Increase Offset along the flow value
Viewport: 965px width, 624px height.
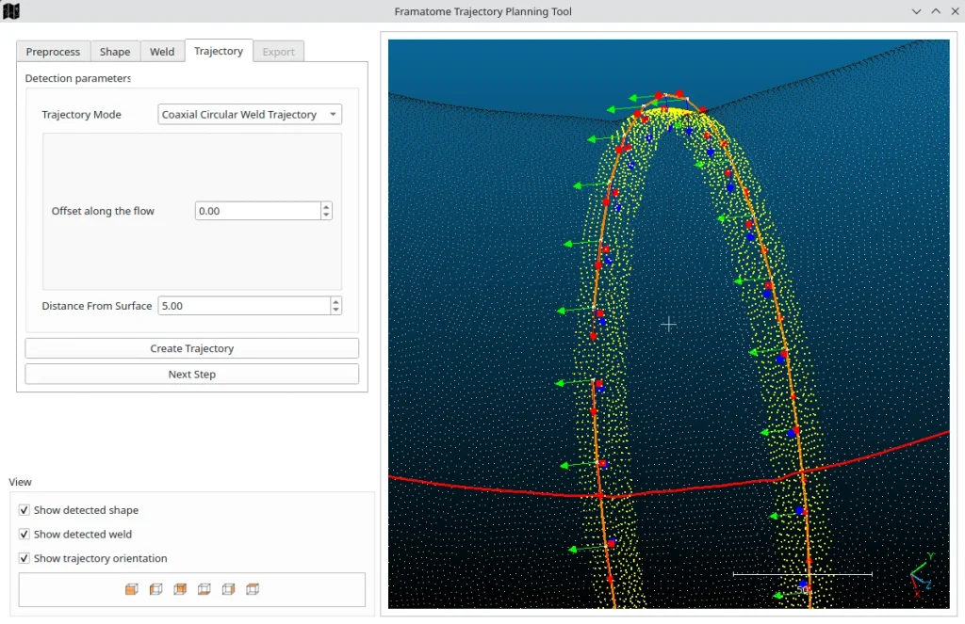(326, 206)
